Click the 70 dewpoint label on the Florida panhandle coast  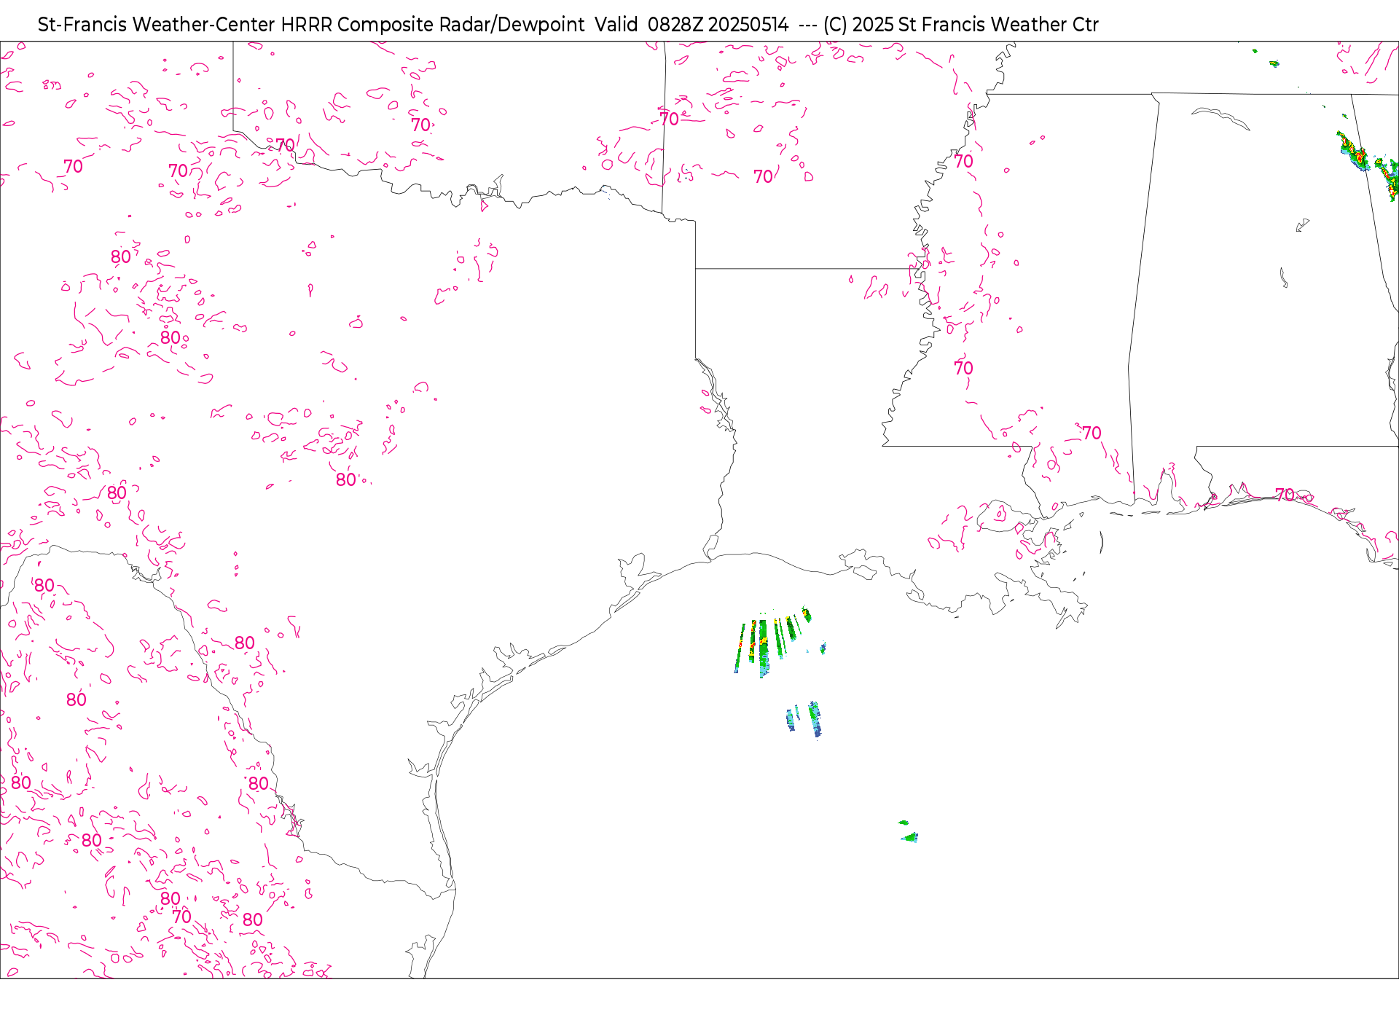[x=1285, y=495]
